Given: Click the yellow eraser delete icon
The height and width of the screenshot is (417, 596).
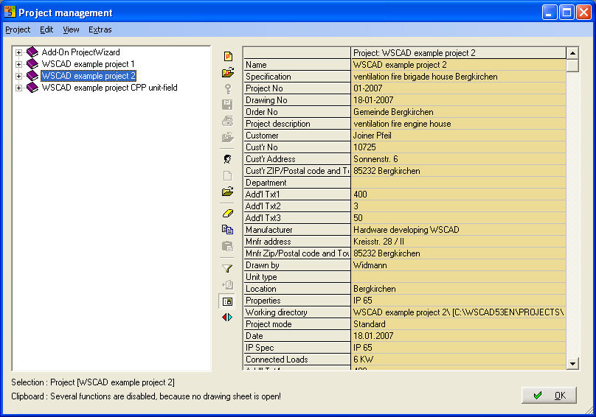Looking at the screenshot, I should (x=228, y=214).
